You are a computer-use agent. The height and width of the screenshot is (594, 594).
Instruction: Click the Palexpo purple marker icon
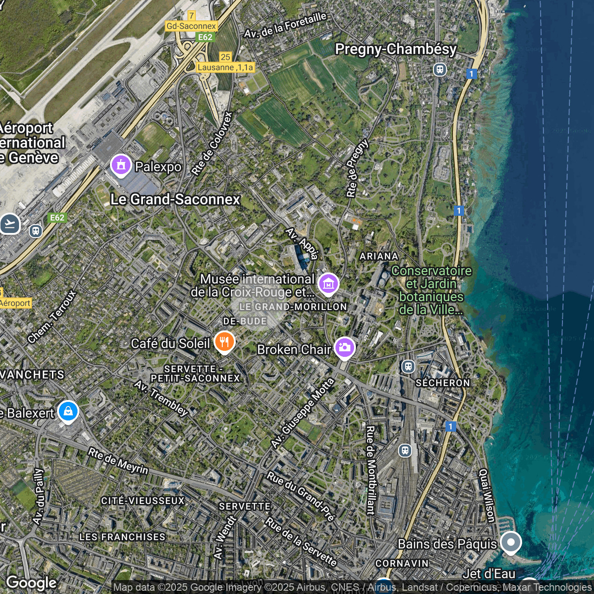point(121,165)
